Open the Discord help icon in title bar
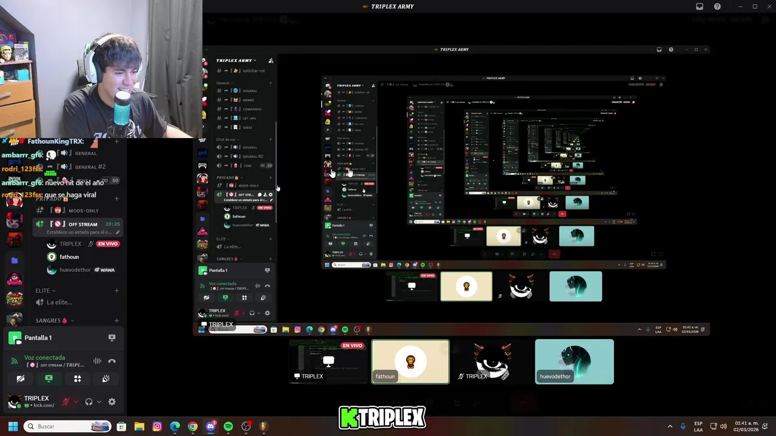The width and height of the screenshot is (776, 436). coord(717,7)
